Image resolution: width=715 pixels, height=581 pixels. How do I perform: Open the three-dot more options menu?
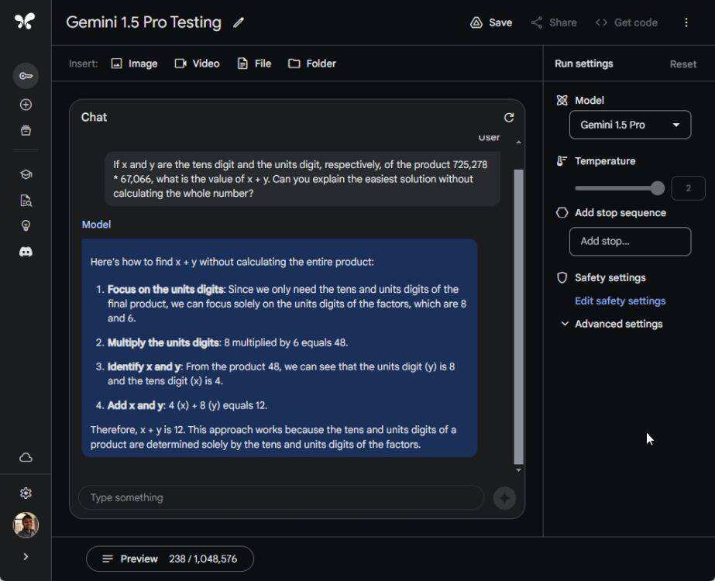[686, 22]
